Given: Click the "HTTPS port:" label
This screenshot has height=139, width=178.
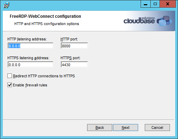Looking at the screenshot, I should coord(70,58).
